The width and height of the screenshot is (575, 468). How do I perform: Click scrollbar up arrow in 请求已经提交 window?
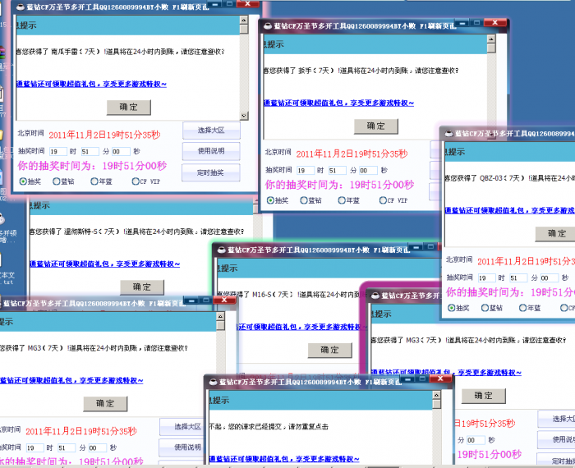[436, 395]
